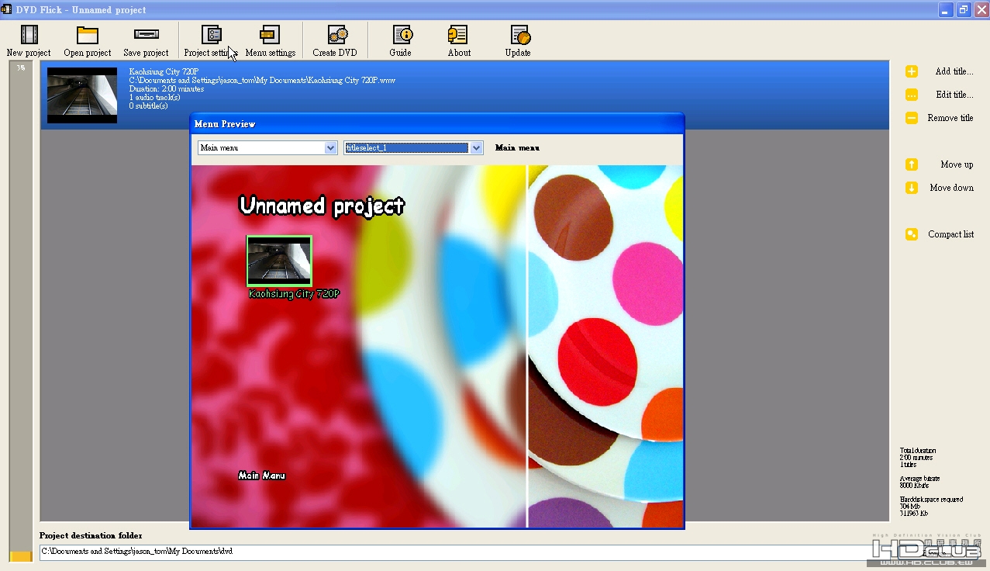Click the Main Menu link in preview
This screenshot has width=990, height=571.
point(262,476)
